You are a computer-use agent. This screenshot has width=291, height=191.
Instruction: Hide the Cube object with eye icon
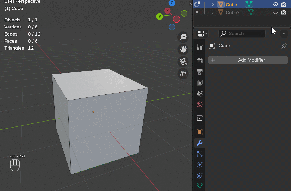(x=276, y=4)
